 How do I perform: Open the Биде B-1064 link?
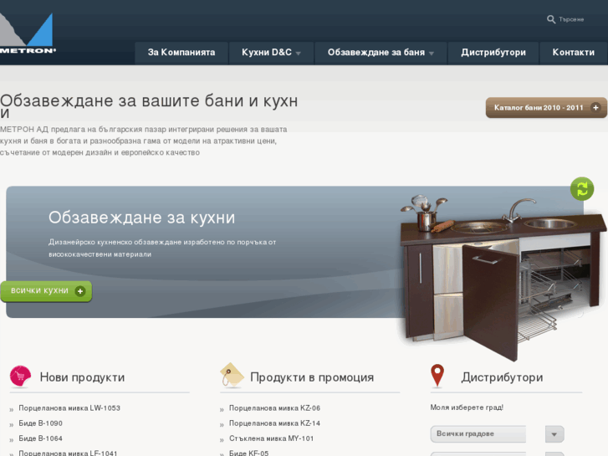point(41,438)
